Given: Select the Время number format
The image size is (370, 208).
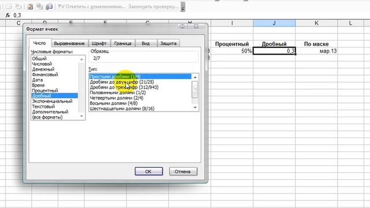Looking at the screenshot, I should (x=55, y=85).
